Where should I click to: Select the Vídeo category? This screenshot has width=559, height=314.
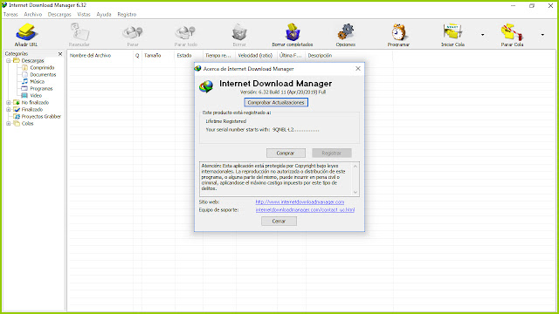click(36, 95)
